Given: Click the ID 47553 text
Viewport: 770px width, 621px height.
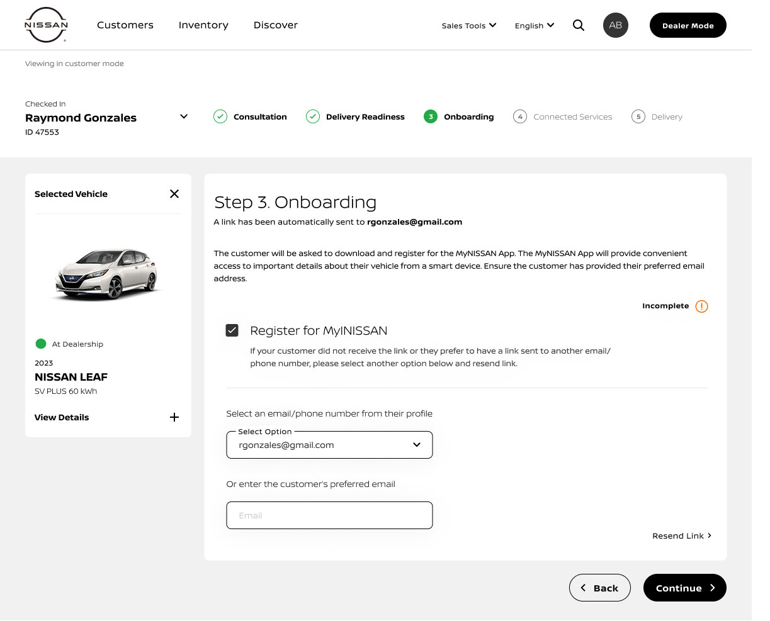Looking at the screenshot, I should [42, 132].
